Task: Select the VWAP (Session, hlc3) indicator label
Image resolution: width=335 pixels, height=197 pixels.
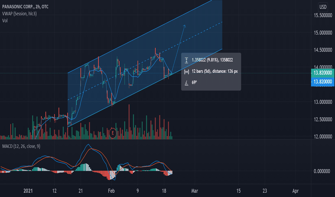Action: 19,14
